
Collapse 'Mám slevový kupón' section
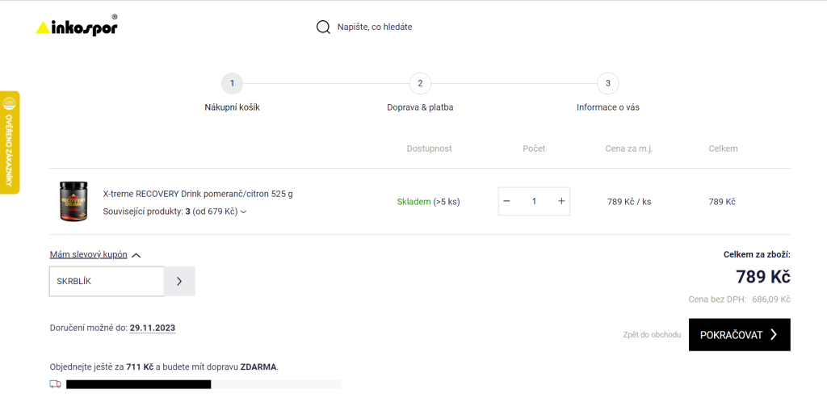click(x=95, y=254)
